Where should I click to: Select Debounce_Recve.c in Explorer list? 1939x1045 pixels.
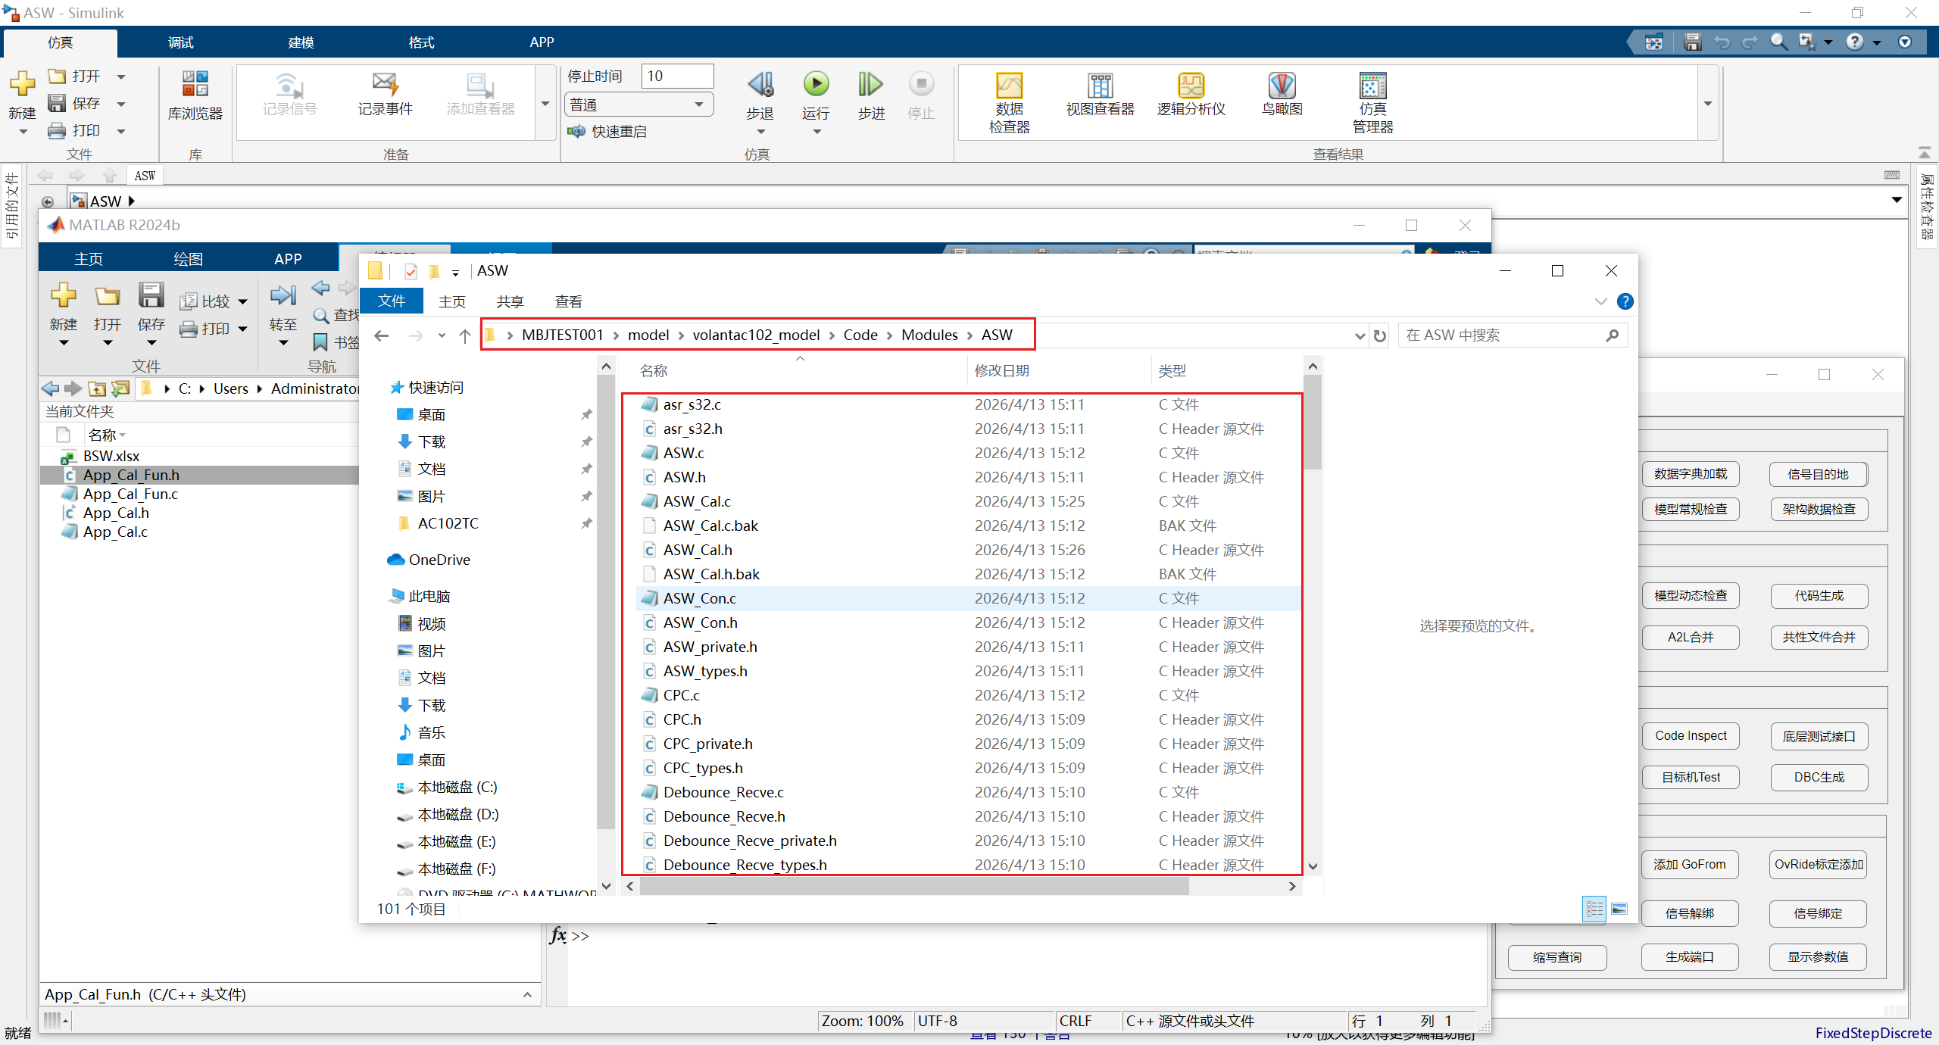[968, 792]
